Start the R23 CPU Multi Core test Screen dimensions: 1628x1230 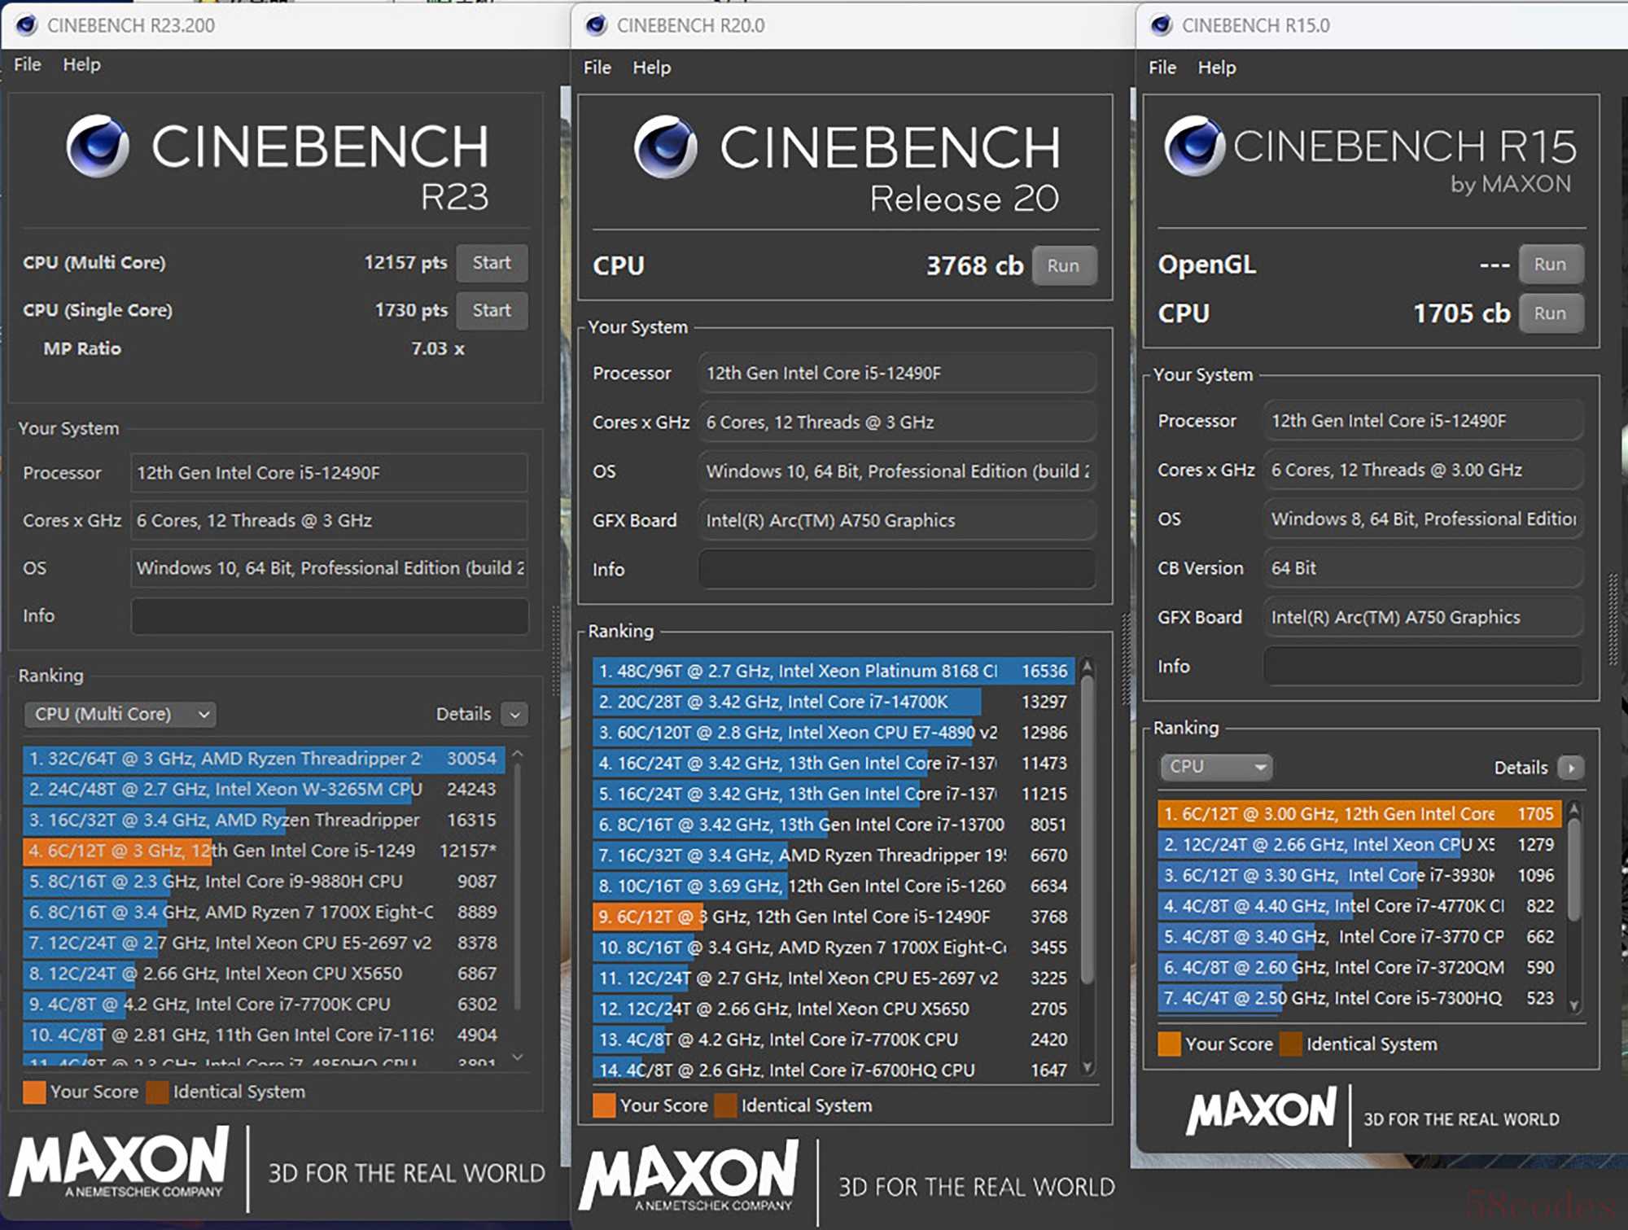pos(492,263)
